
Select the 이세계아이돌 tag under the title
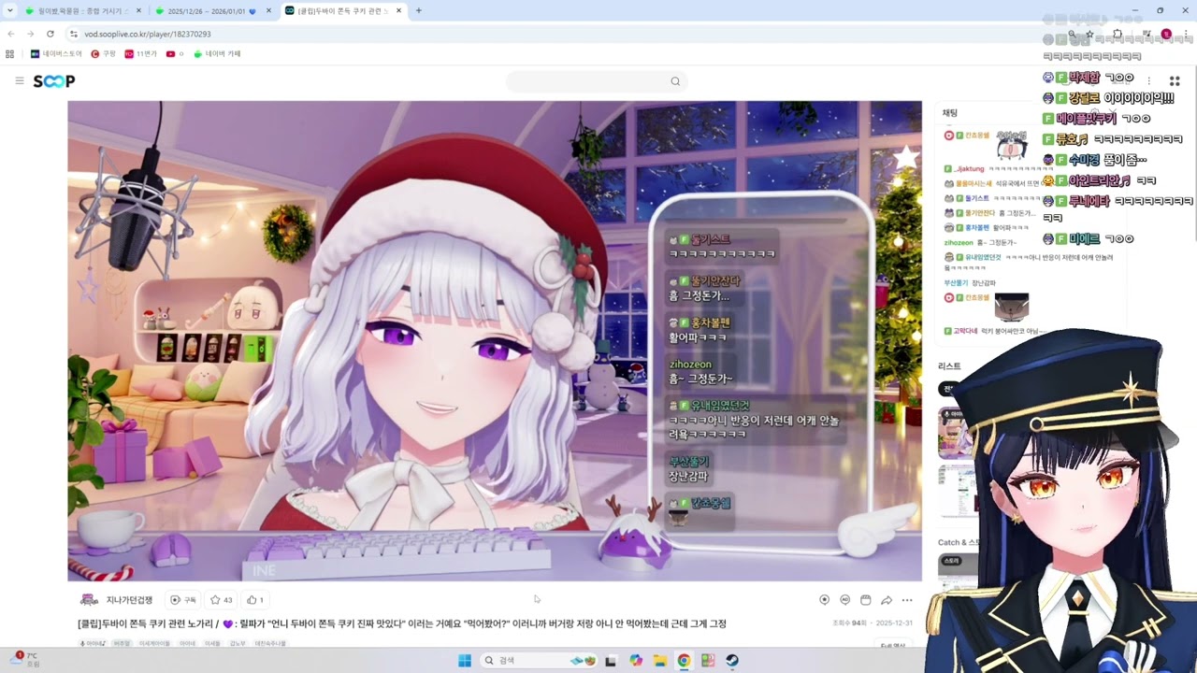154,643
